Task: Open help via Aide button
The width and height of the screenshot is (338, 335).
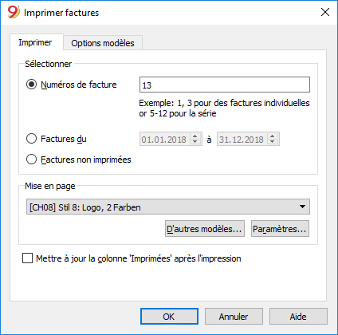Action: pyautogui.click(x=298, y=317)
